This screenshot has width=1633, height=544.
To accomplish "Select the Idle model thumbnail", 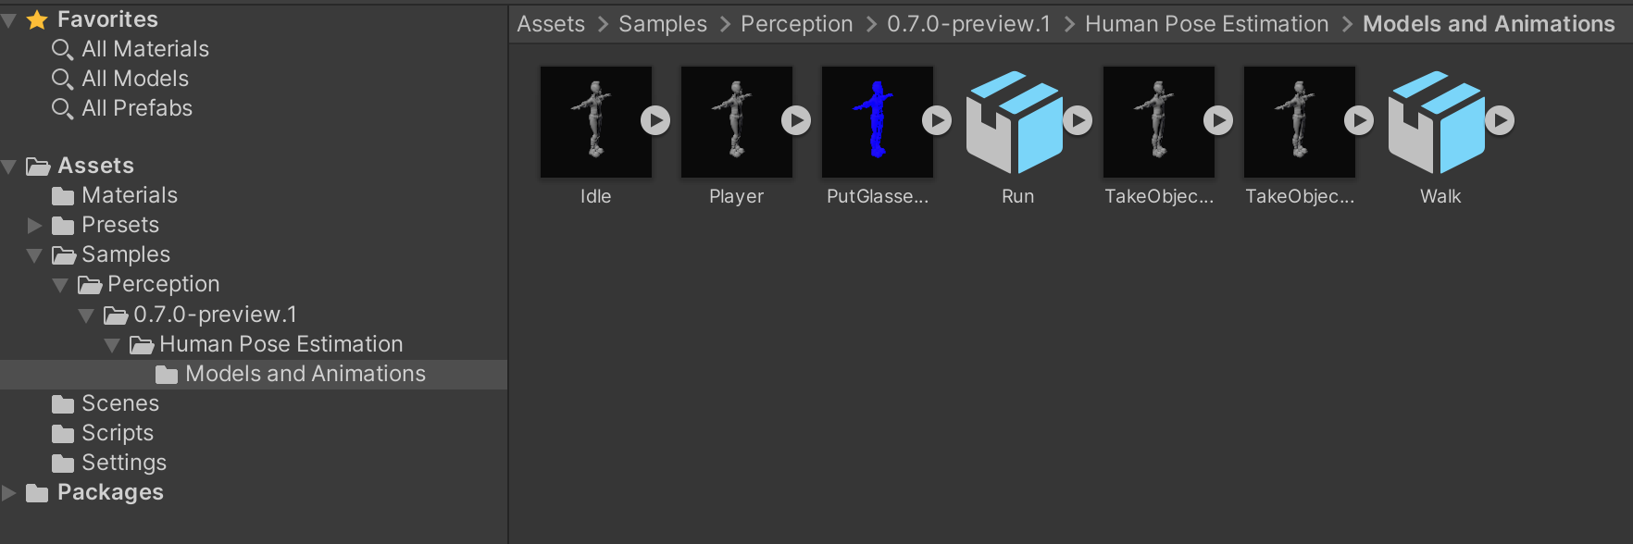I will 595,121.
